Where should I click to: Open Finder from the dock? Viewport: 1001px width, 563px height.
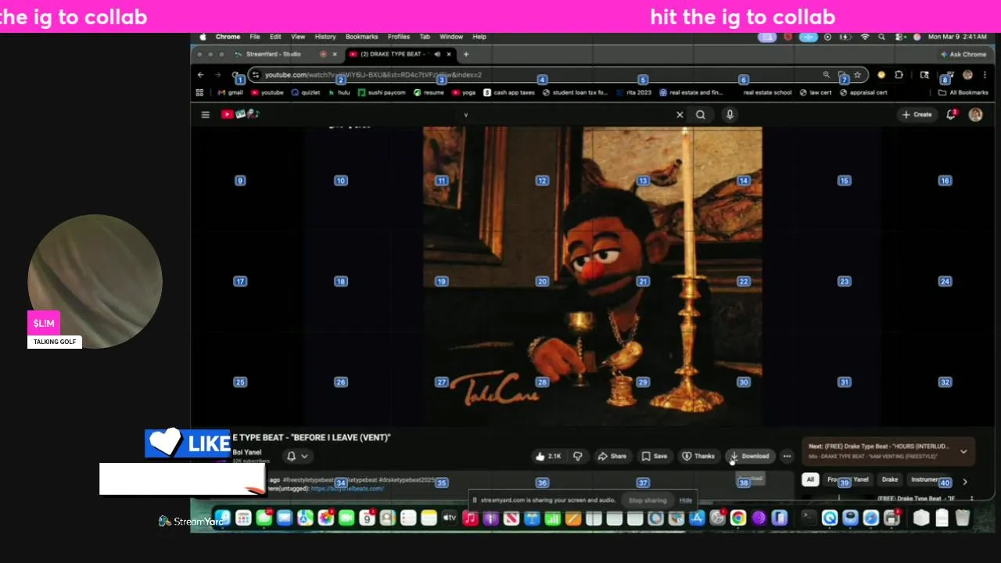(223, 518)
